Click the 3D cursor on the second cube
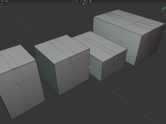This screenshot has width=166, height=124. [x=82, y=68]
